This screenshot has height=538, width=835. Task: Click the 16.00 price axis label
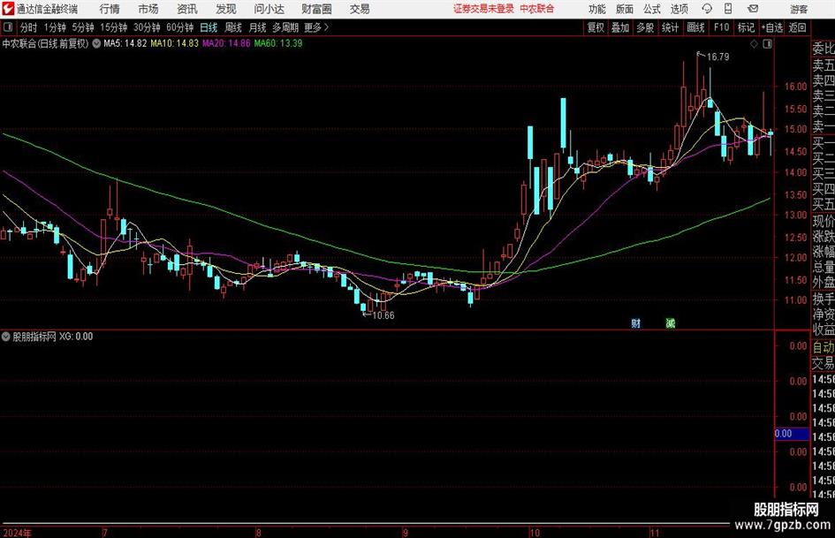pos(795,86)
